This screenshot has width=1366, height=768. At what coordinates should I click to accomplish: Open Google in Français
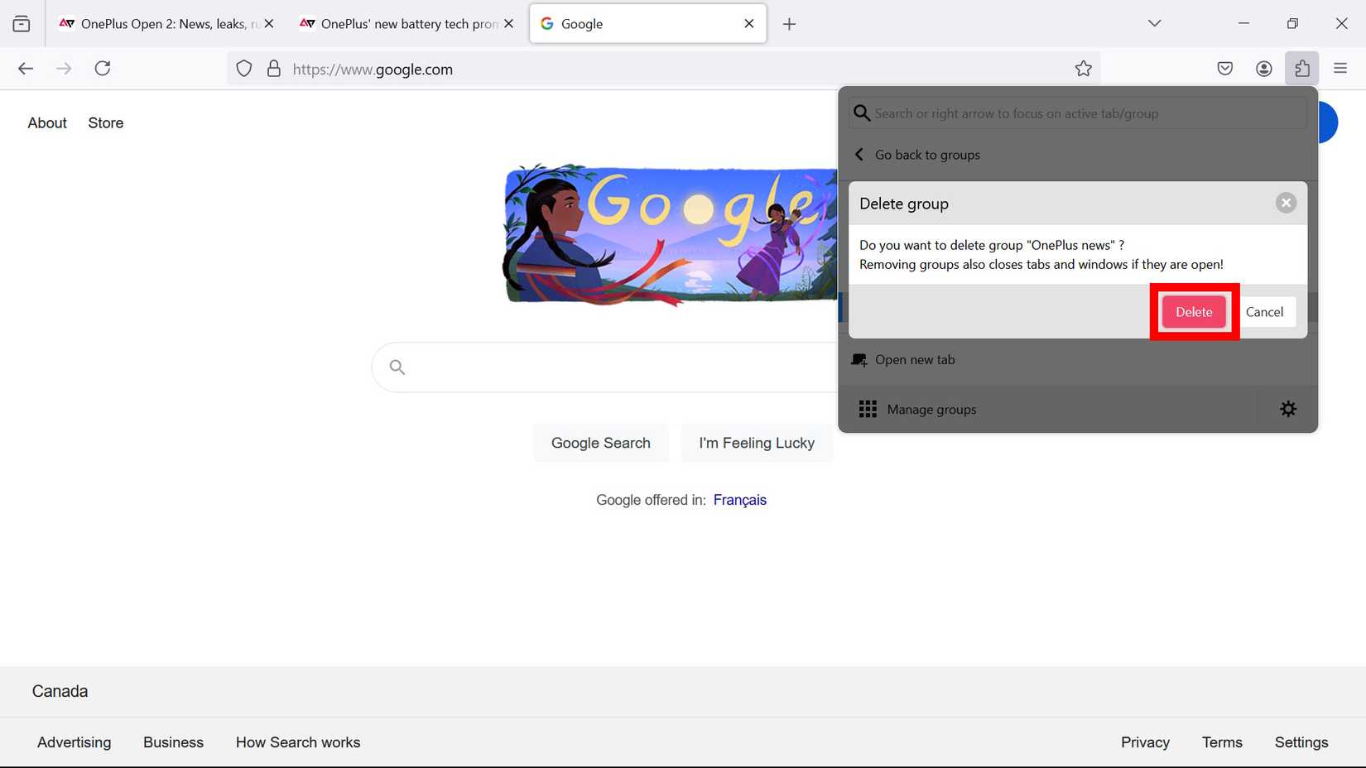point(739,500)
